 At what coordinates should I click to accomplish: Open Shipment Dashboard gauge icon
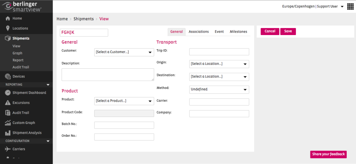pos(8,93)
